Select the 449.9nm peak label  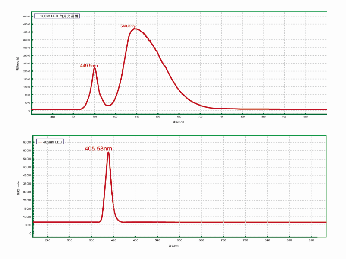click(88, 66)
